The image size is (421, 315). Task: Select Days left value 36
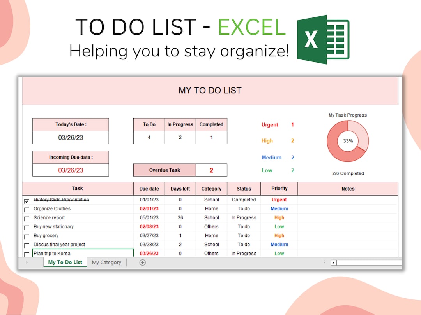[x=180, y=217]
